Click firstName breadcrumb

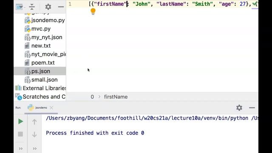tap(116, 97)
